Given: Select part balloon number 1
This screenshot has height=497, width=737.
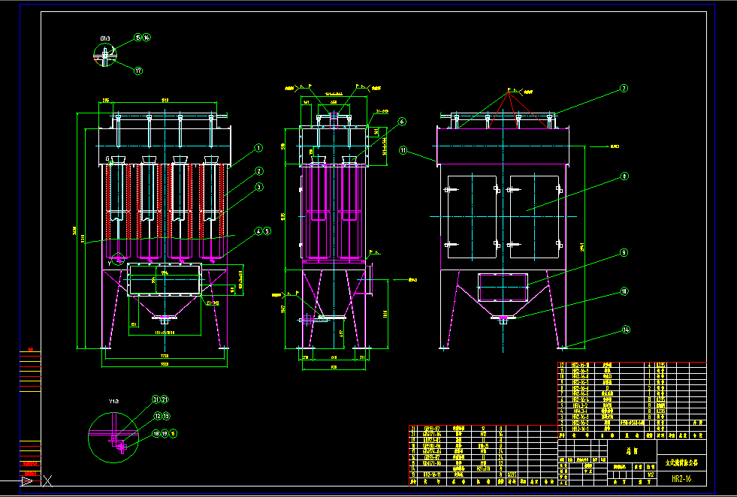Looking at the screenshot, I should 258,149.
